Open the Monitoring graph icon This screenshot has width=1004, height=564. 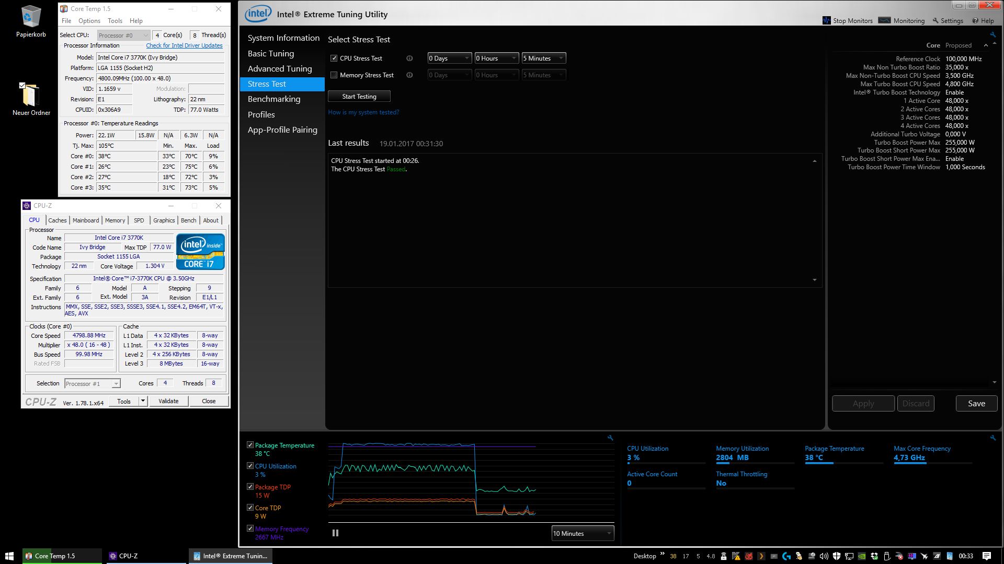tap(884, 20)
